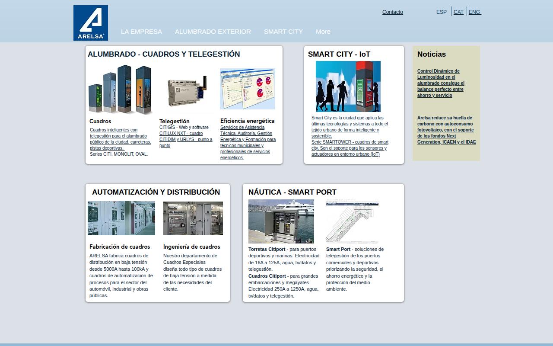Follow the Cuadros inteligentes con telegestión link

[121, 139]
